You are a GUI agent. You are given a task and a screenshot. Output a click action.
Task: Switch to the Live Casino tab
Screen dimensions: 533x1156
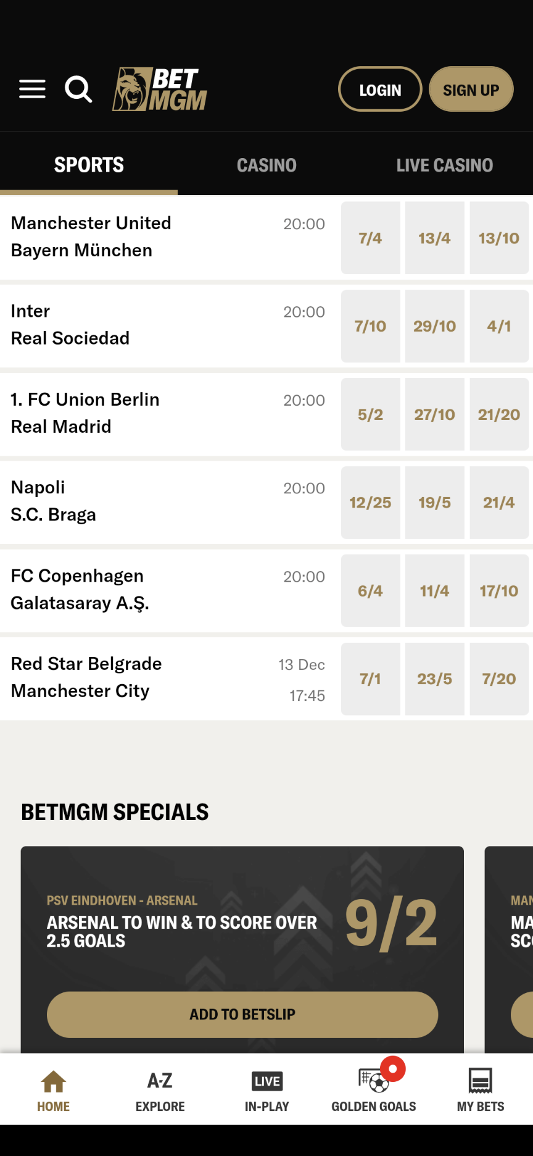click(444, 165)
